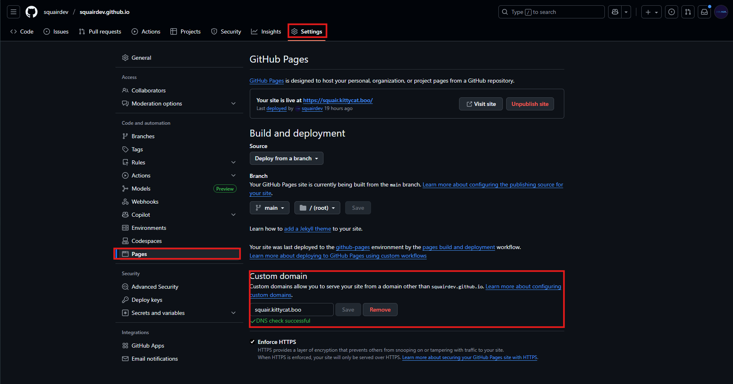
Task: Remove the custom domain squair.kittycat.boo
Action: pyautogui.click(x=380, y=310)
